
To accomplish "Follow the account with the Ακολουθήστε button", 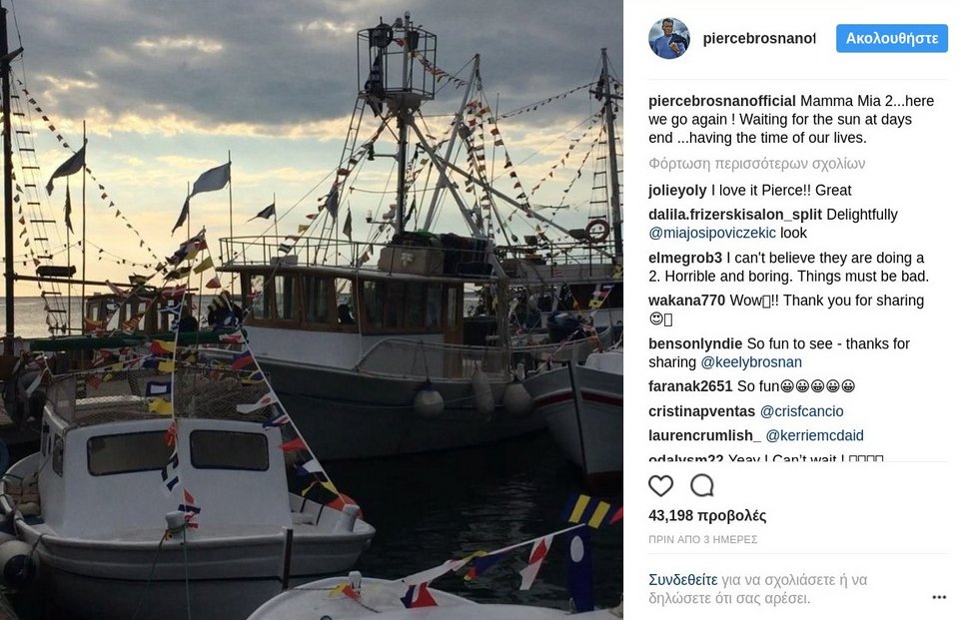I will pyautogui.click(x=892, y=39).
